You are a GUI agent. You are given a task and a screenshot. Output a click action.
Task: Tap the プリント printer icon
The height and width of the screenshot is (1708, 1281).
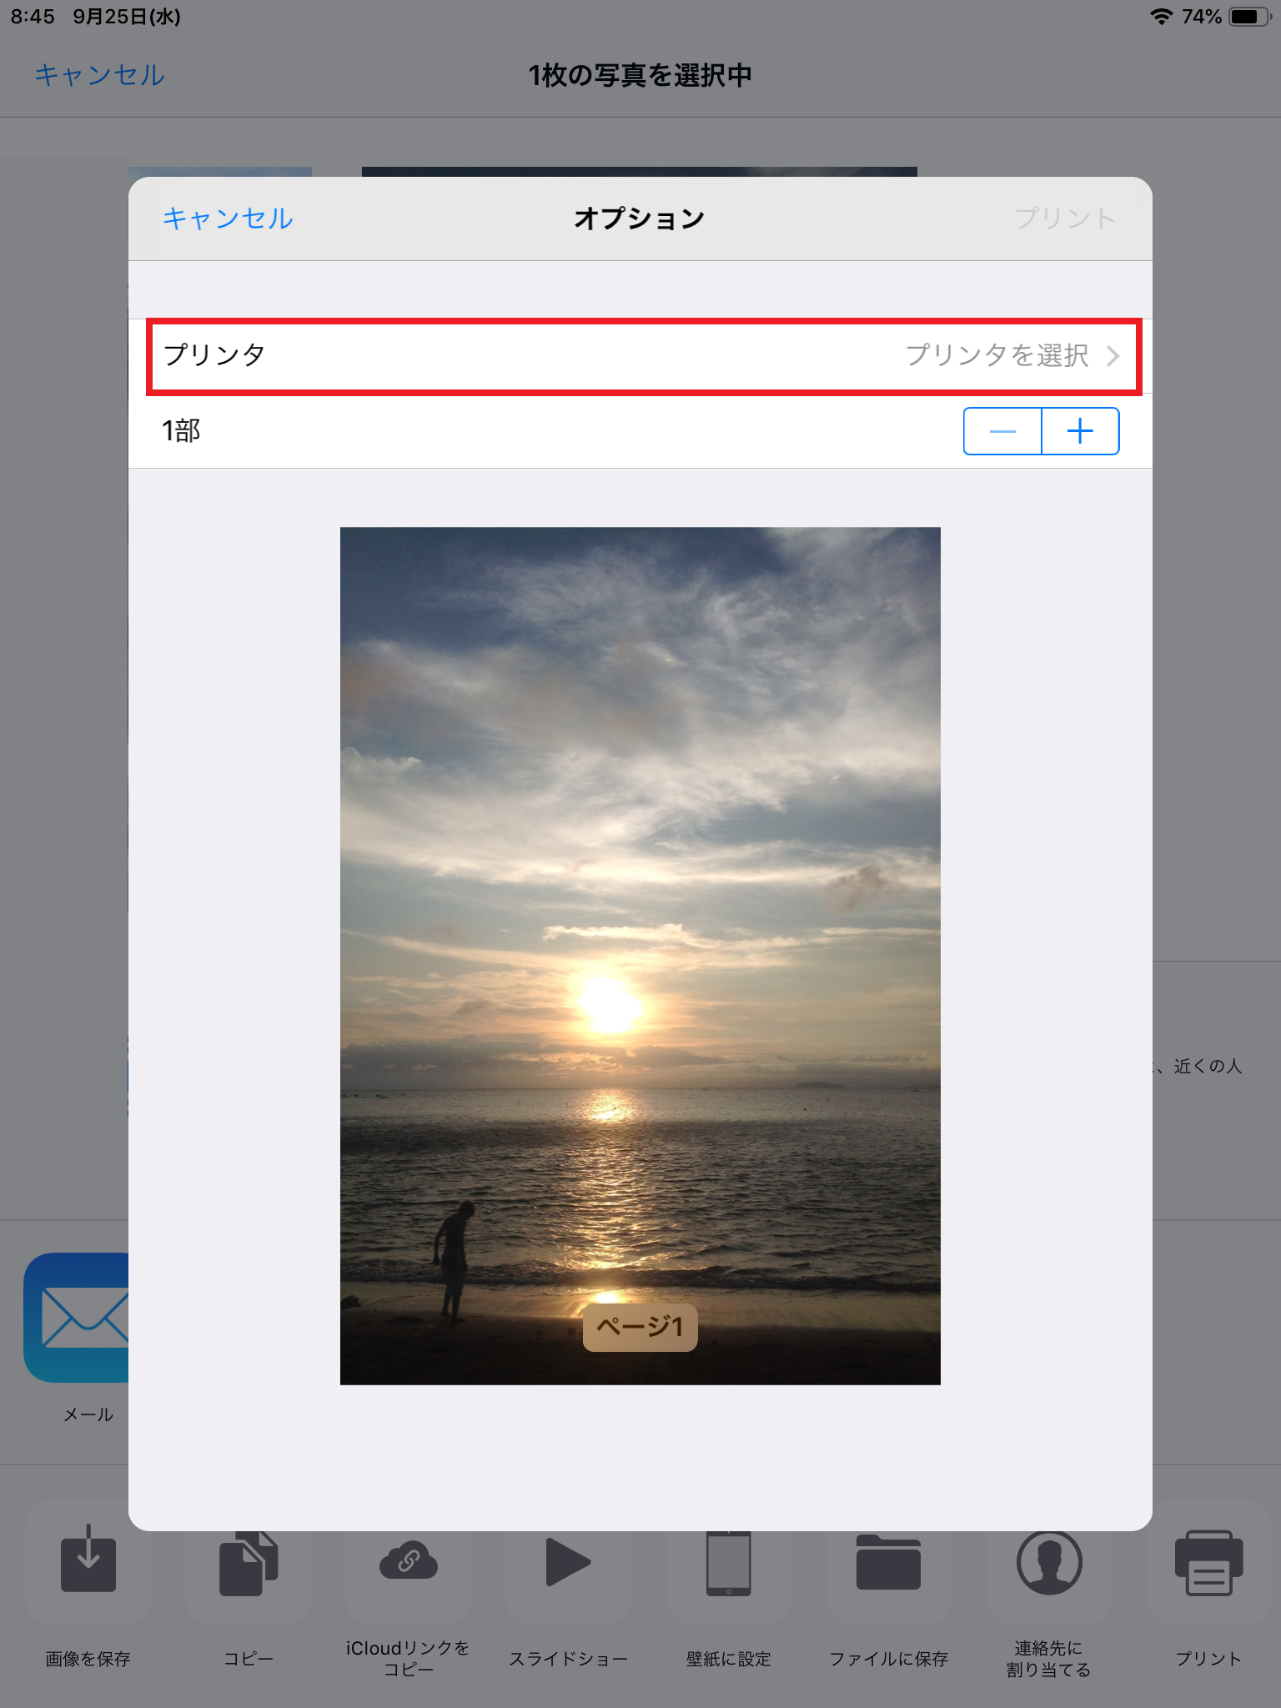tap(1208, 1563)
